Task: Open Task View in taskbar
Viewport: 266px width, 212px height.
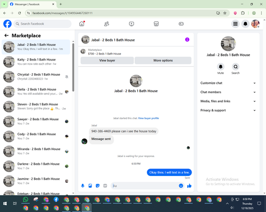Action: pyautogui.click(x=15, y=204)
